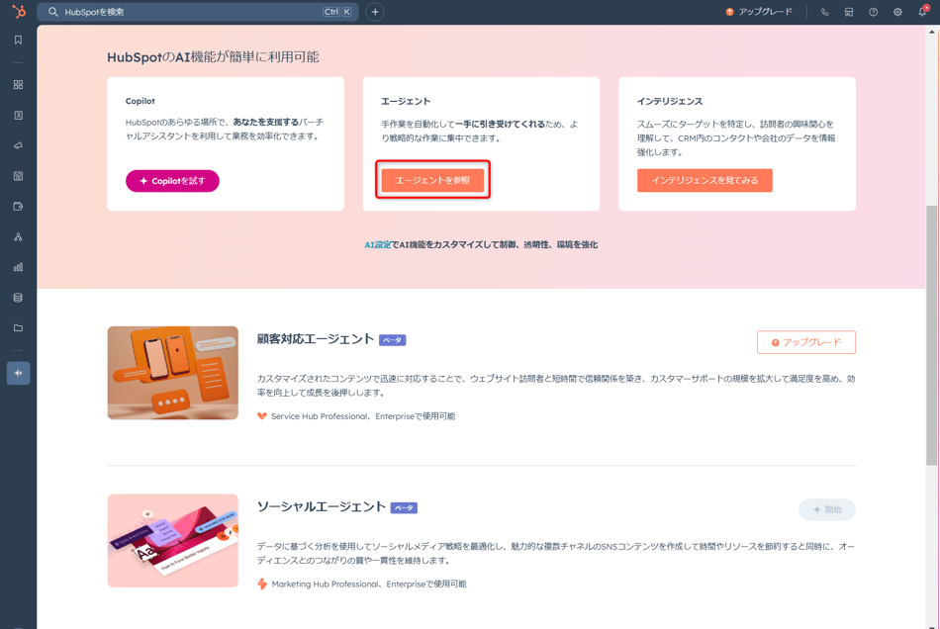Open the Workspaces grid icon in sidebar
The image size is (940, 629).
18,85
